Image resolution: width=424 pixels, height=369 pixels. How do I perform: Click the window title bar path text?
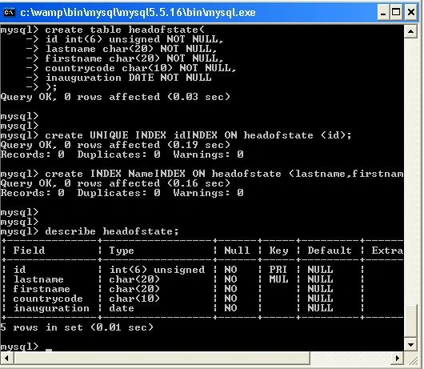(138, 13)
